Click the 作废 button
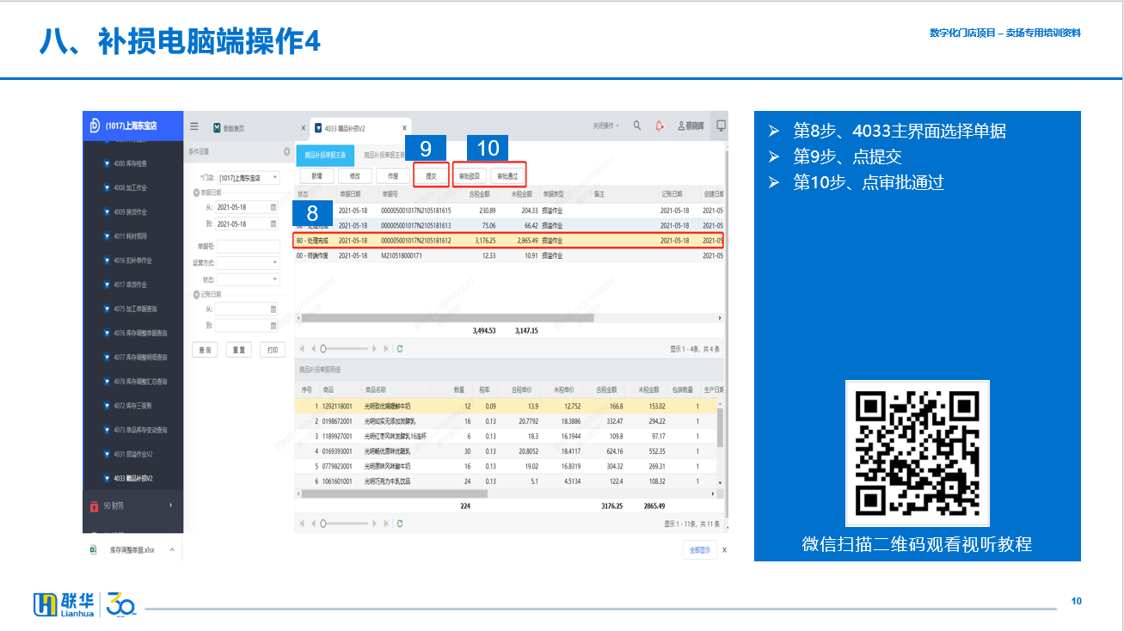The height and width of the screenshot is (631, 1124). (x=393, y=175)
